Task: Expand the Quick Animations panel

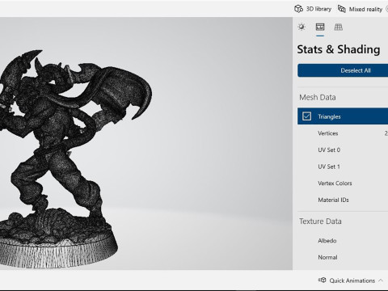Action: click(351, 280)
